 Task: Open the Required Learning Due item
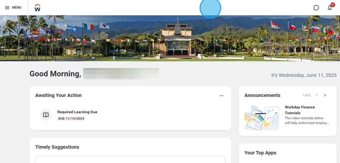point(77,112)
